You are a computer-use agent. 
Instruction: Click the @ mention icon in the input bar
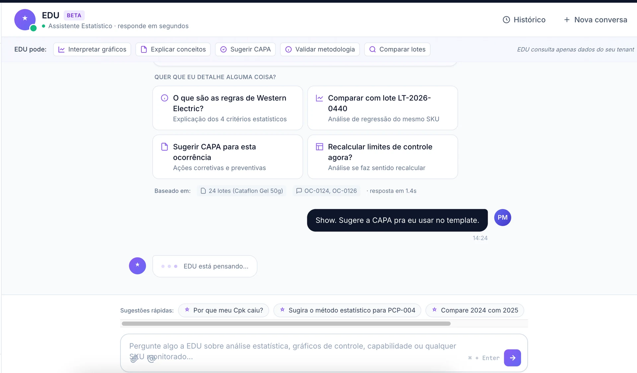point(151,359)
